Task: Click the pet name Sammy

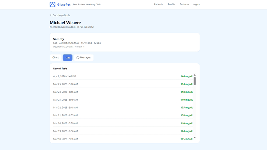Action: click(59, 39)
